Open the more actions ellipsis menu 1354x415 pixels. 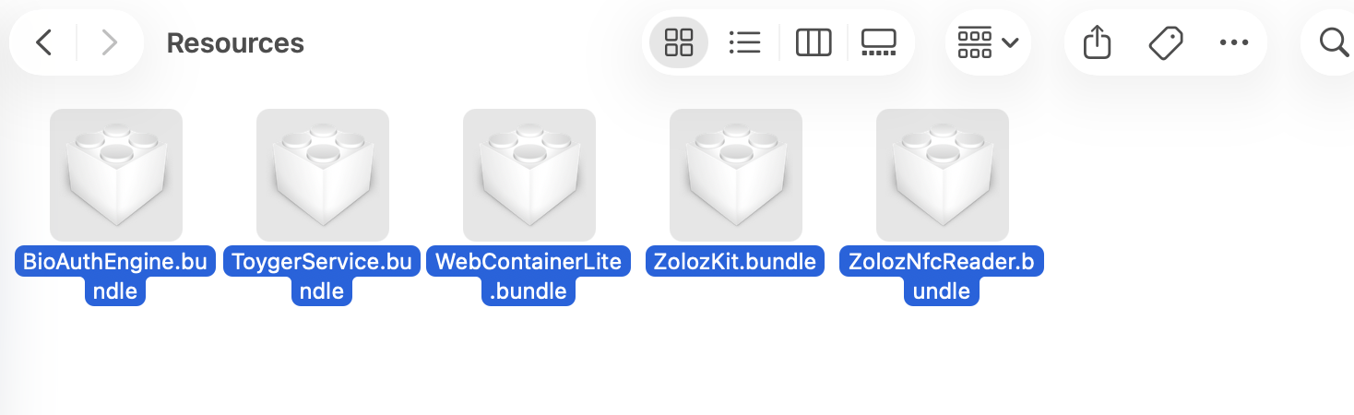pyautogui.click(x=1233, y=42)
